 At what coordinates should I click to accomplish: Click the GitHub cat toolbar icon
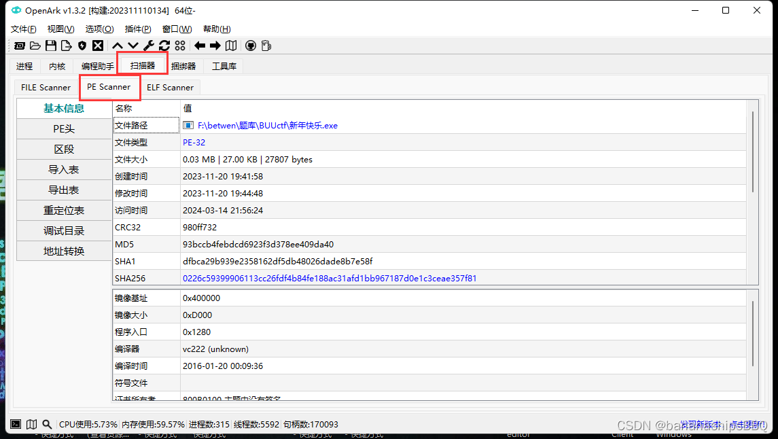pos(251,46)
